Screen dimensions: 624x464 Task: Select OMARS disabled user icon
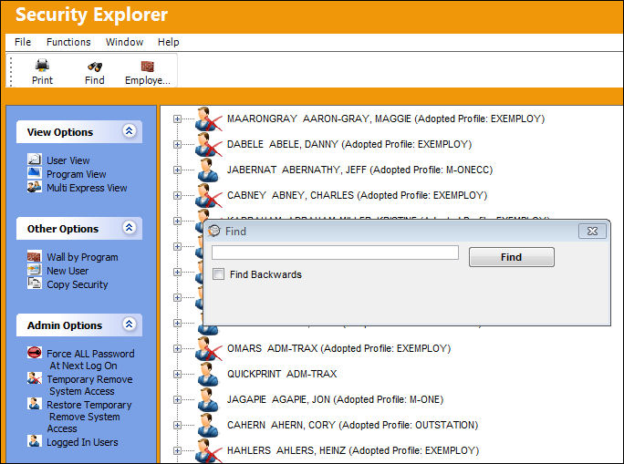tap(208, 349)
